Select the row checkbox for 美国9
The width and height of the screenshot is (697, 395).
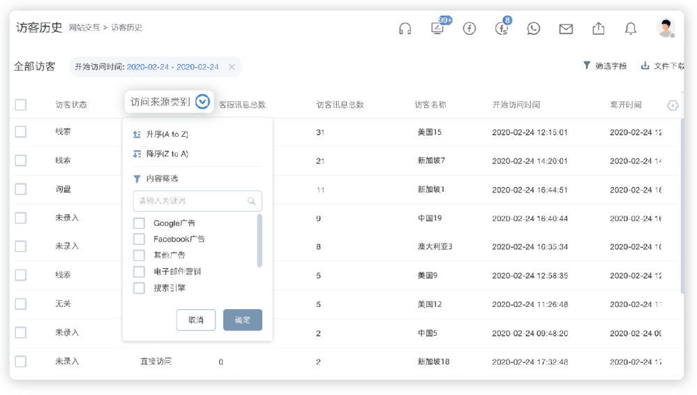tap(20, 275)
